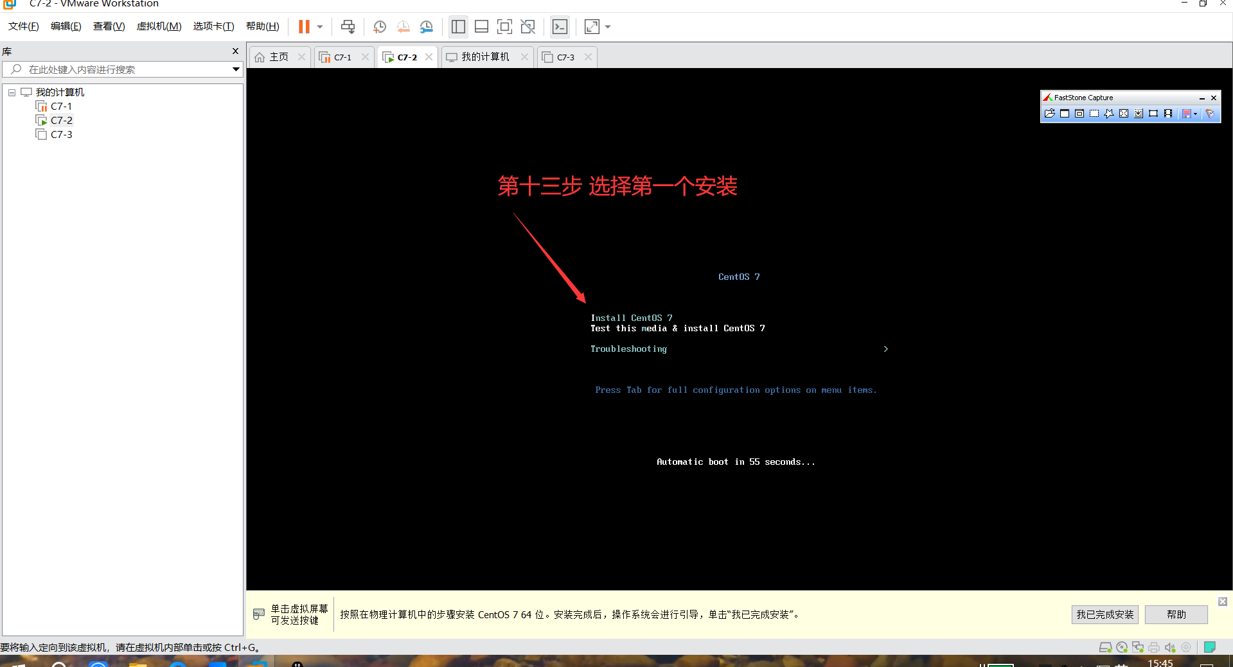This screenshot has height=667, width=1233.
Task: Click the printer status icon
Action: (1154, 647)
